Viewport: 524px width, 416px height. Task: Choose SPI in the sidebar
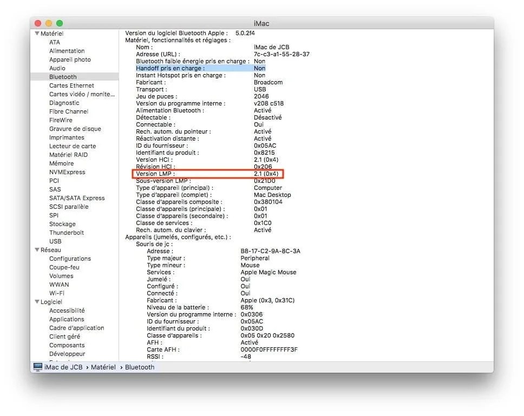click(x=54, y=215)
